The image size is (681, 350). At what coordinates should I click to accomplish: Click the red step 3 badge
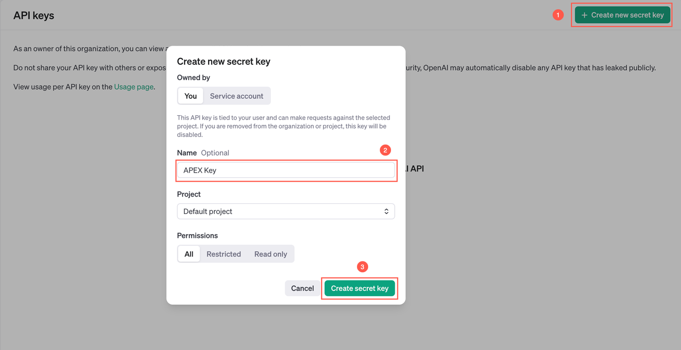point(362,267)
